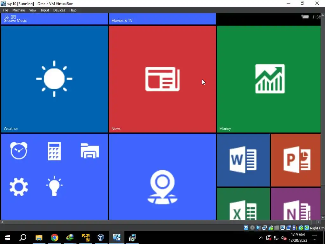325x244 pixels.
Task: Click the vertical scrollbar down arrow
Action: [322, 218]
